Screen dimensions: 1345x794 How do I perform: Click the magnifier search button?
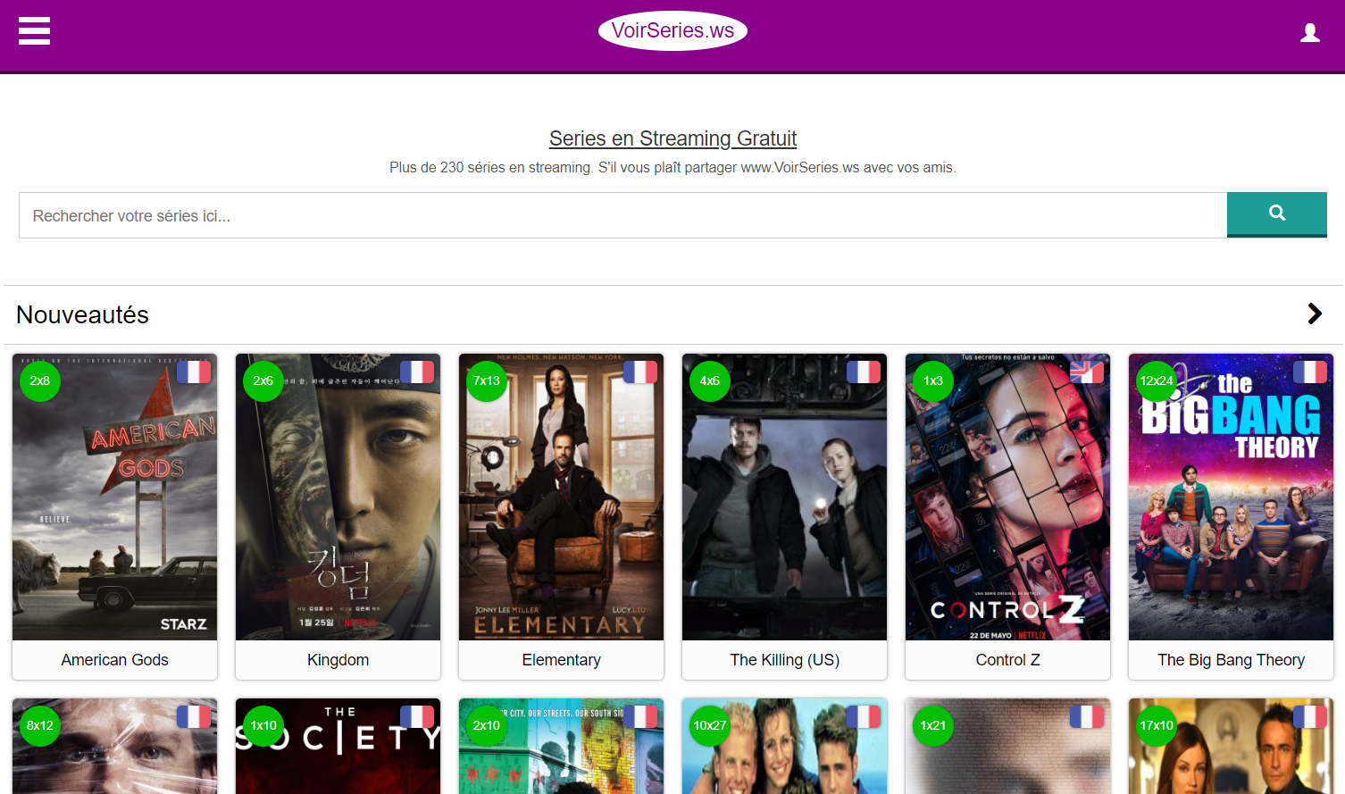tap(1277, 214)
